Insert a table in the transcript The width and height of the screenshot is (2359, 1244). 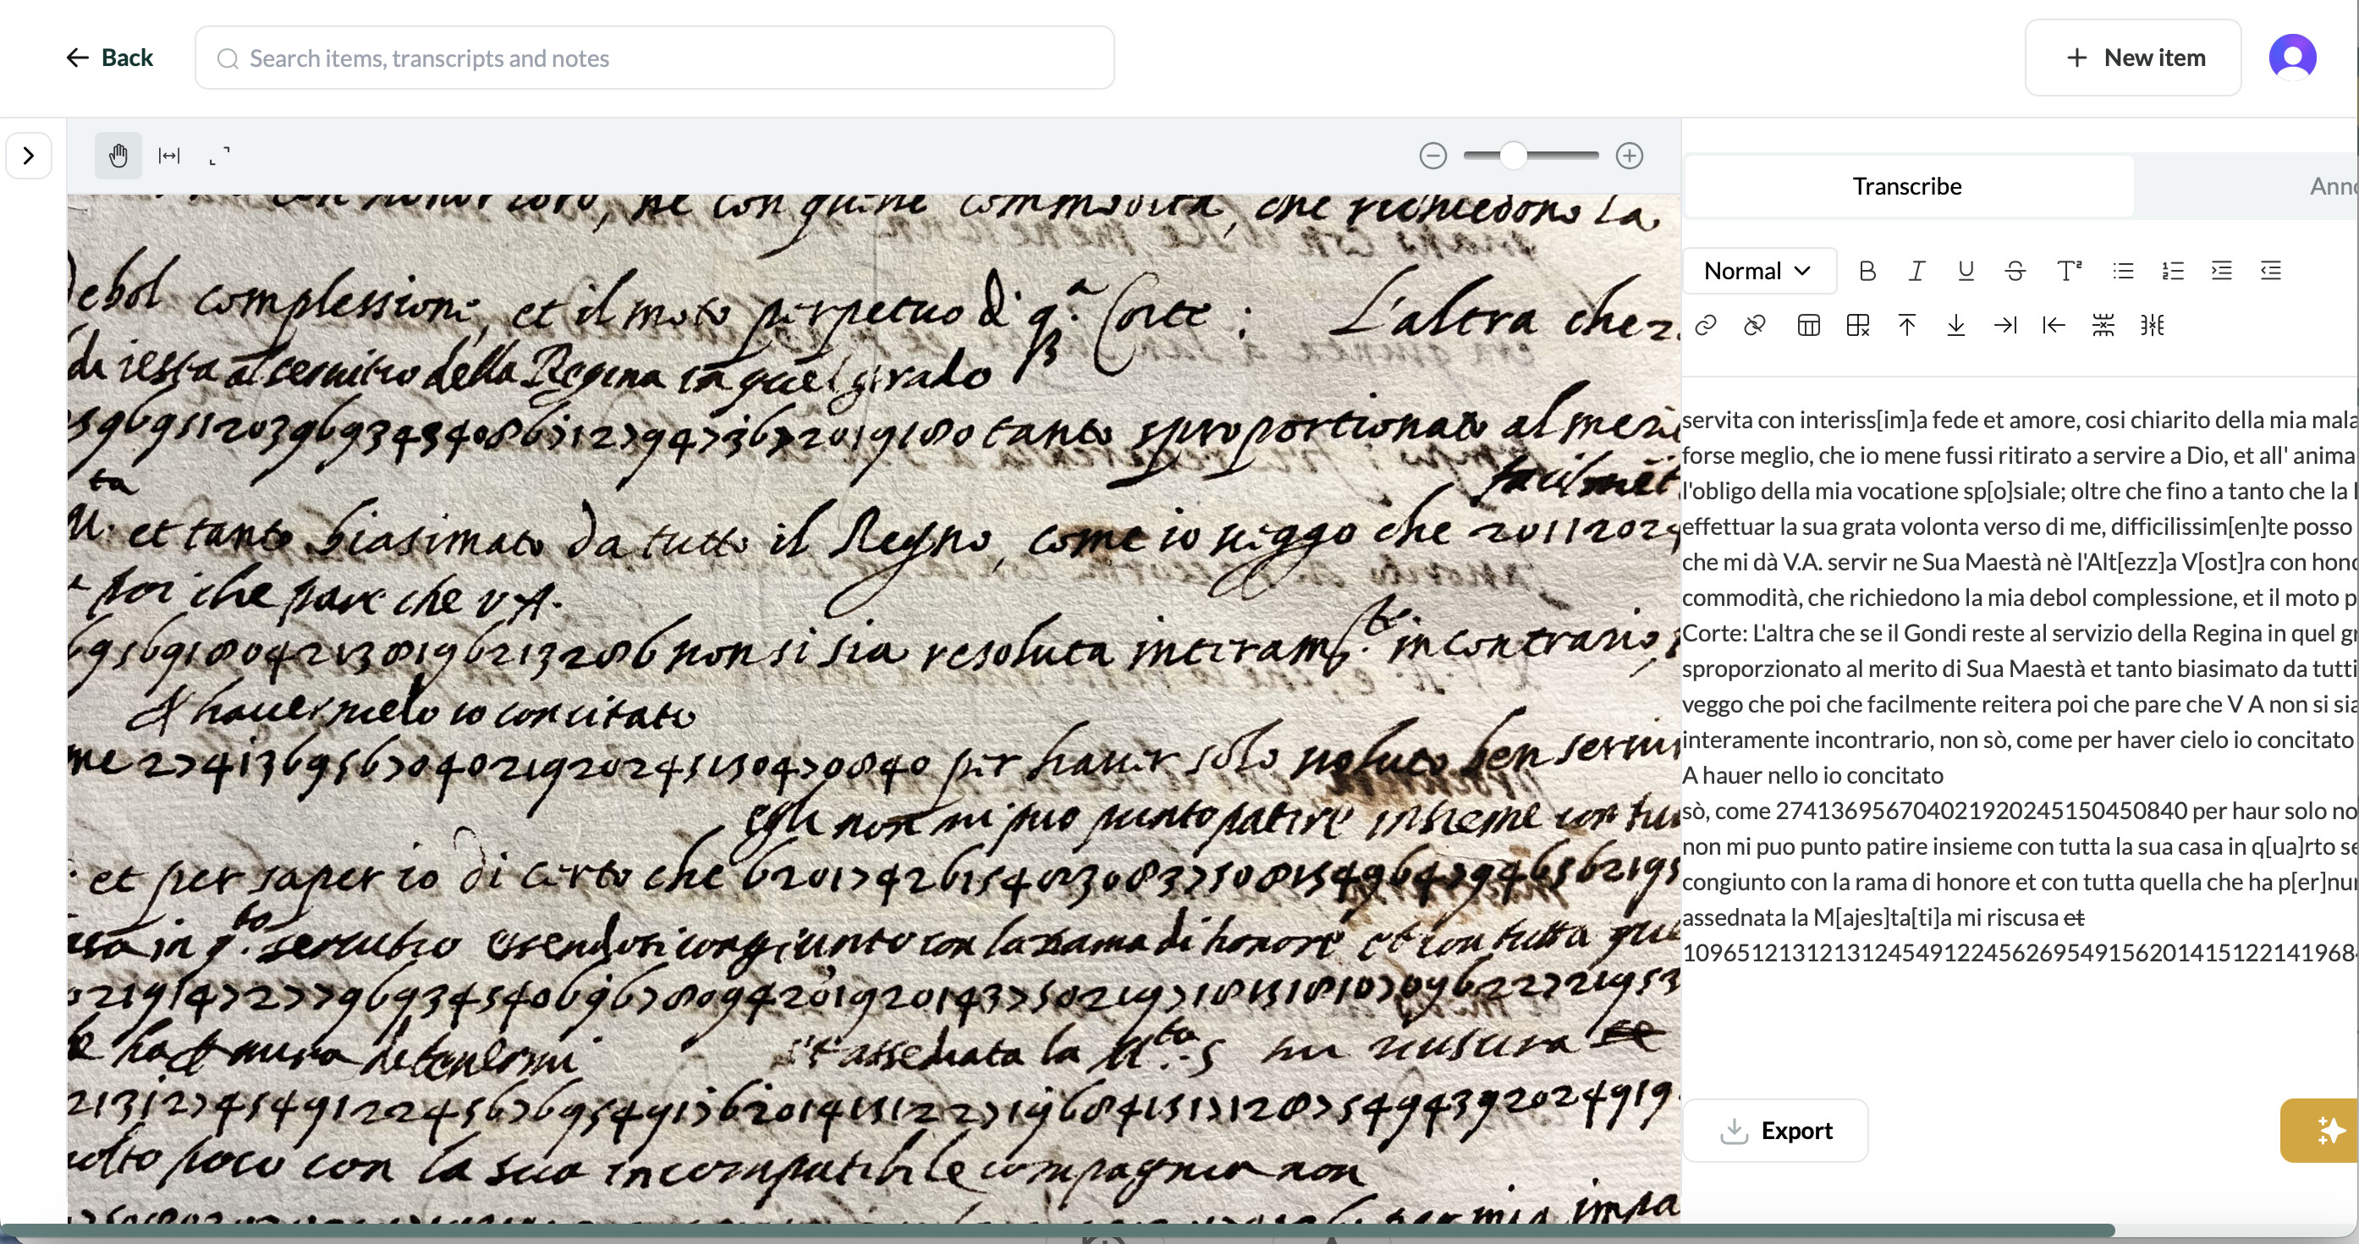coord(1809,325)
